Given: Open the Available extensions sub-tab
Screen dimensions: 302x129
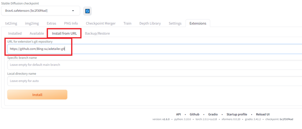Looking at the screenshot, I should coord(37,33).
